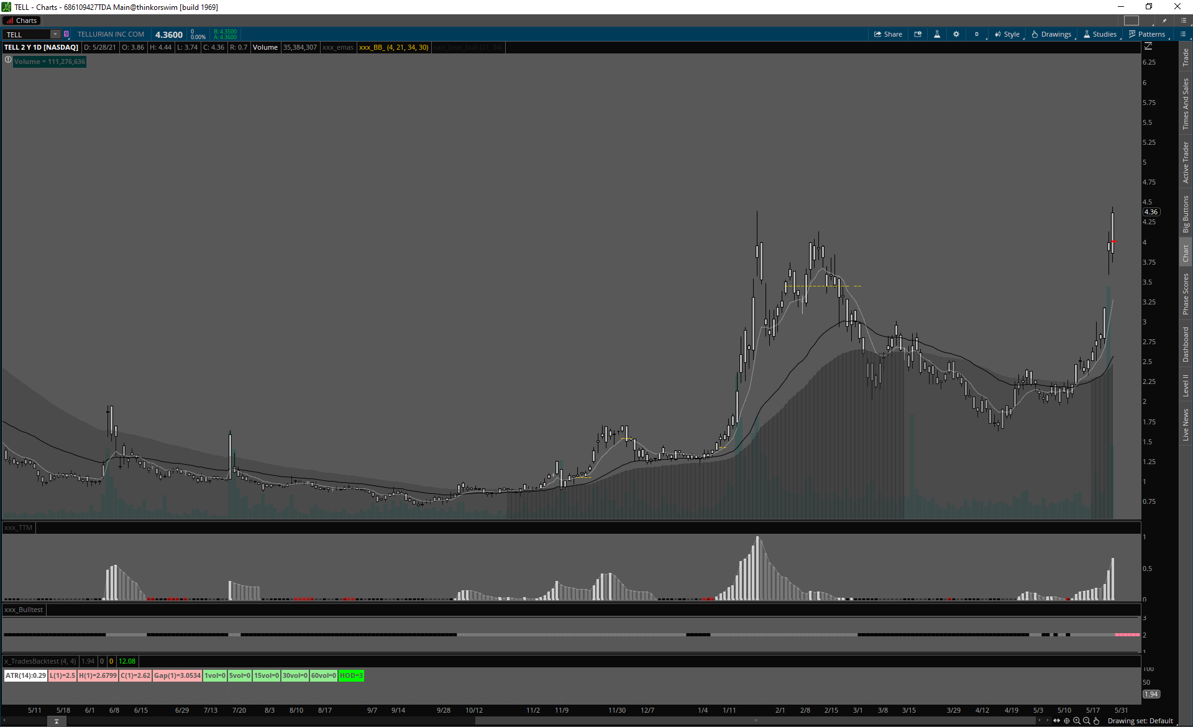
Task: Open the D timeframe dropdown
Action: (x=977, y=34)
